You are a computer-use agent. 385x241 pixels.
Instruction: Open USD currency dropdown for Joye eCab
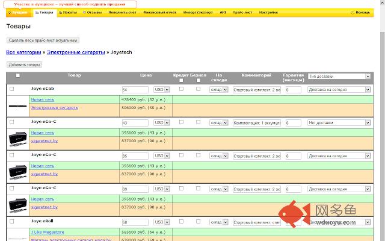[162, 90]
